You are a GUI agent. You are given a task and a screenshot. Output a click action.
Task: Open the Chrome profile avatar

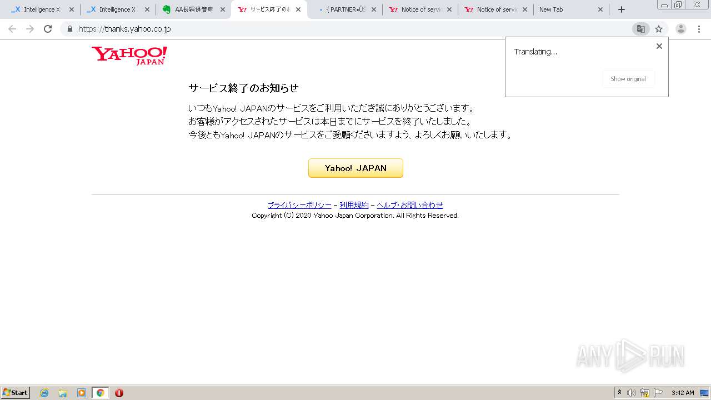click(x=681, y=29)
